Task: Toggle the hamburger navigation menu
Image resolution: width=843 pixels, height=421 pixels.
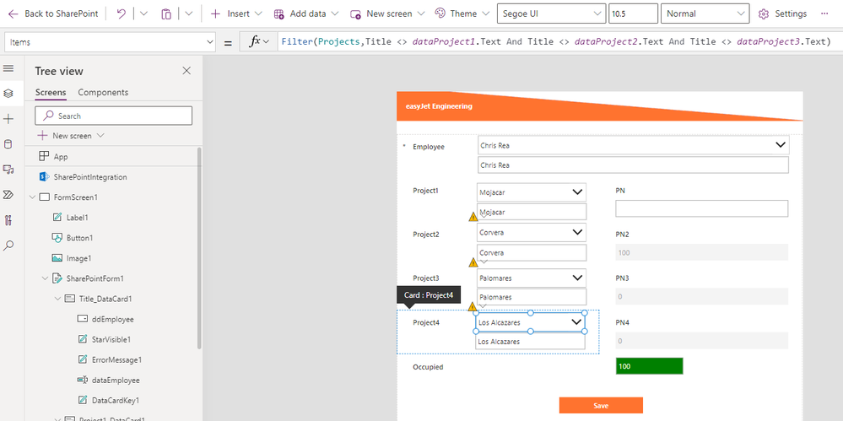Action: tap(8, 68)
